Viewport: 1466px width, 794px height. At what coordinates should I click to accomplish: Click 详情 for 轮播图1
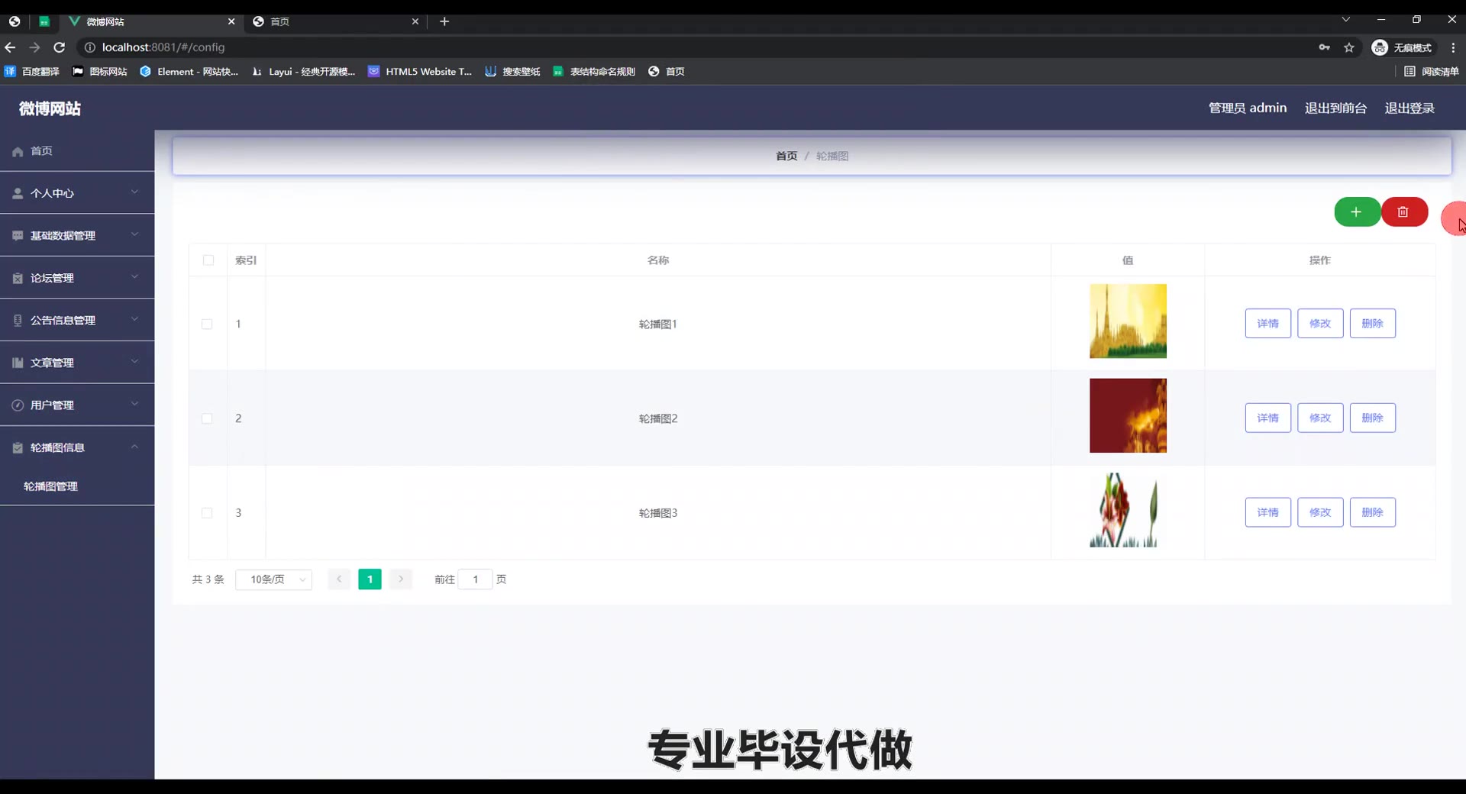[1268, 324]
